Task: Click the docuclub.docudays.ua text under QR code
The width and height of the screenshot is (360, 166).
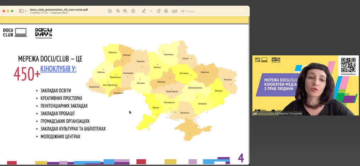Action: (x=348, y=74)
